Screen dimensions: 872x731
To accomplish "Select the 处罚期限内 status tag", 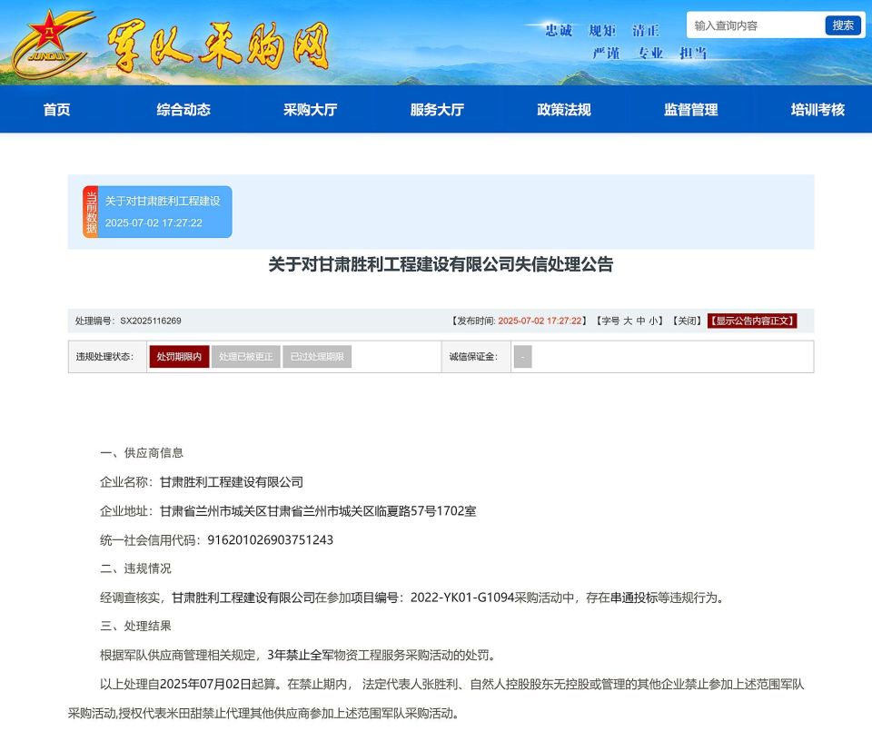I will [x=179, y=356].
